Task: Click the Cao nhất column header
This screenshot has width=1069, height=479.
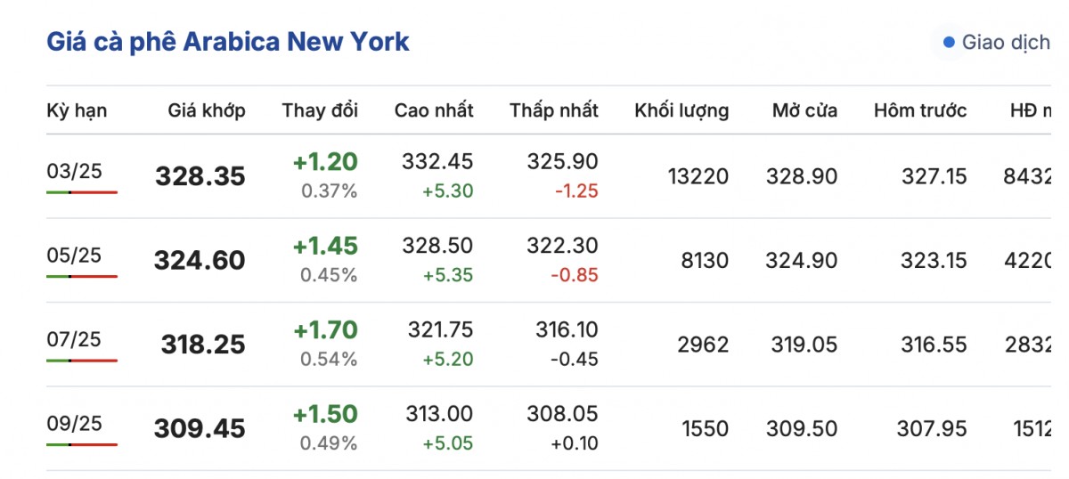Action: pyautogui.click(x=434, y=110)
